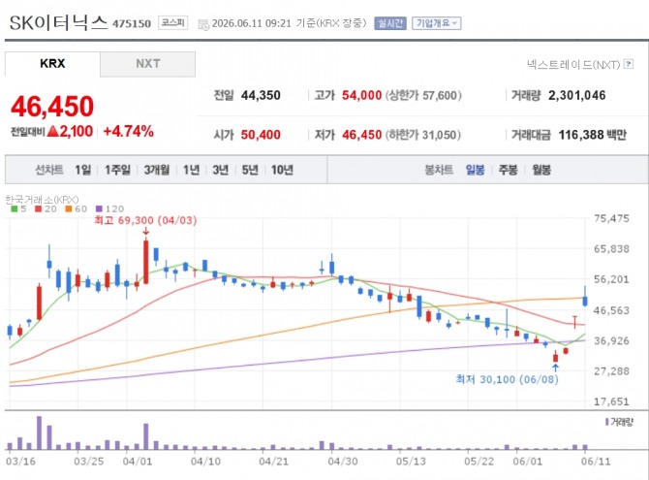649x480 pixels.
Task: Select the 주봉 candle chart
Action: (x=508, y=170)
